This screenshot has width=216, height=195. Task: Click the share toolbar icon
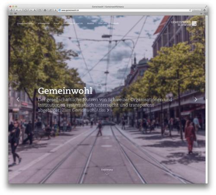50,10
